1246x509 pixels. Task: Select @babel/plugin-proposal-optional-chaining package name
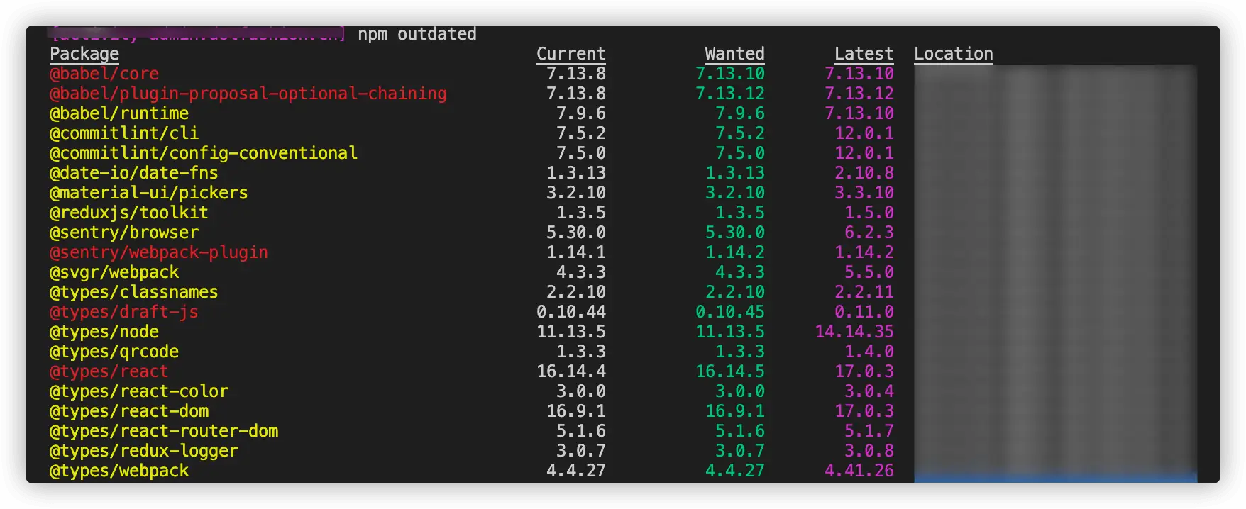(248, 94)
